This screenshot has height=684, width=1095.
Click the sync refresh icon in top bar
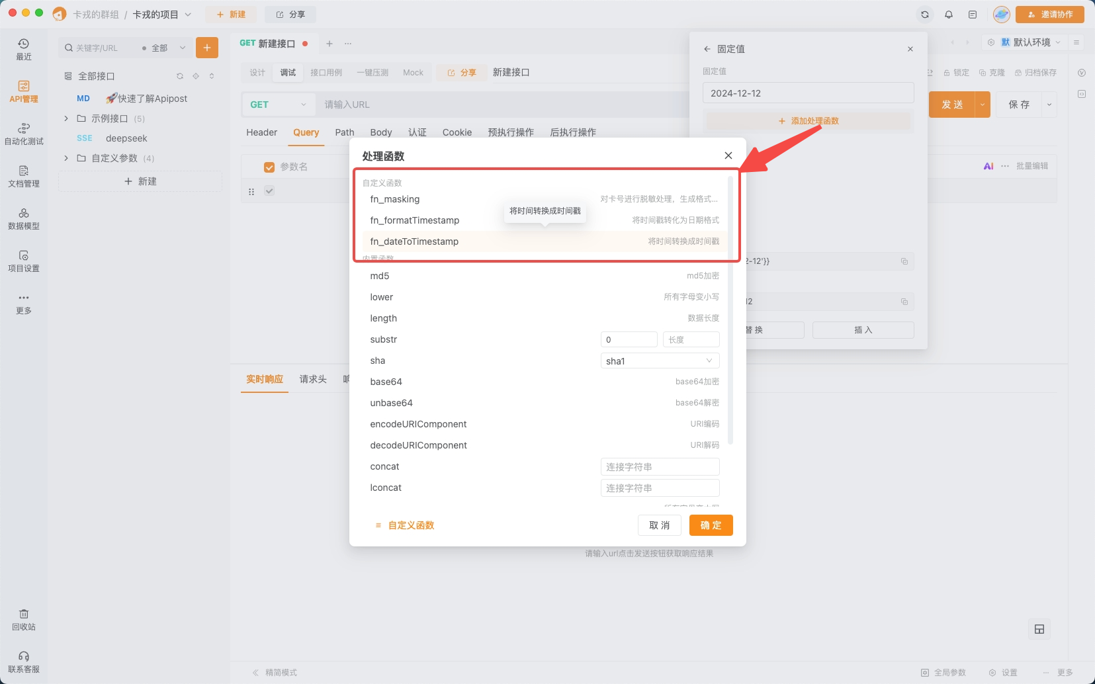tap(925, 15)
